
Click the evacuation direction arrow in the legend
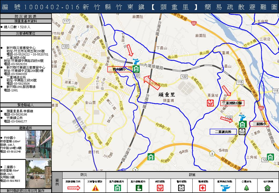73,188
